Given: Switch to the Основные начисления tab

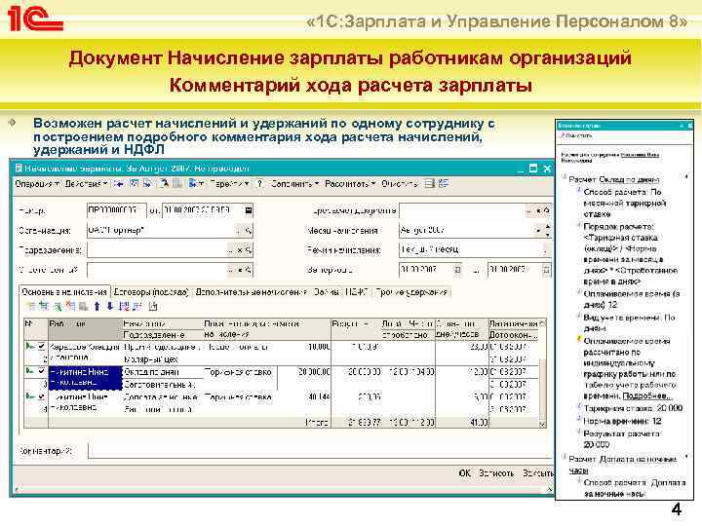Looking at the screenshot, I should [x=64, y=292].
